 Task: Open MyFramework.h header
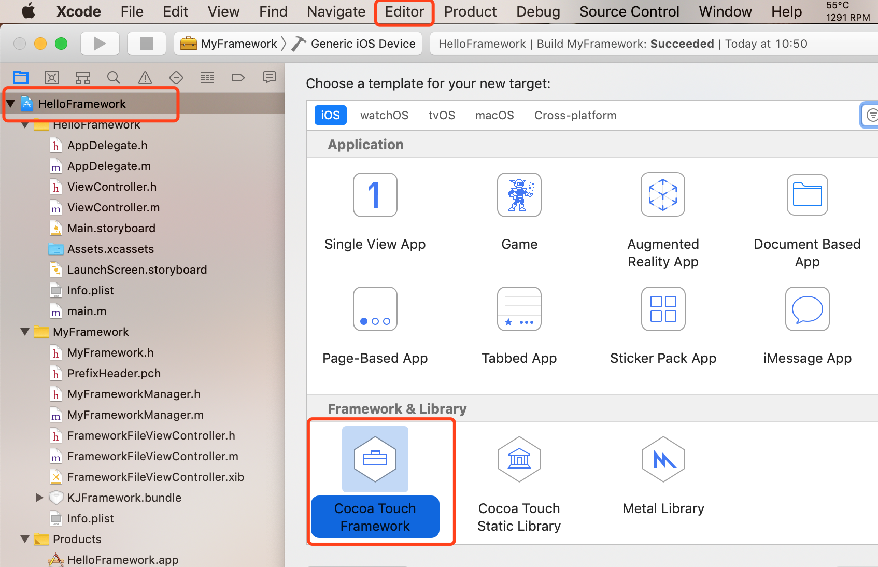[110, 352]
